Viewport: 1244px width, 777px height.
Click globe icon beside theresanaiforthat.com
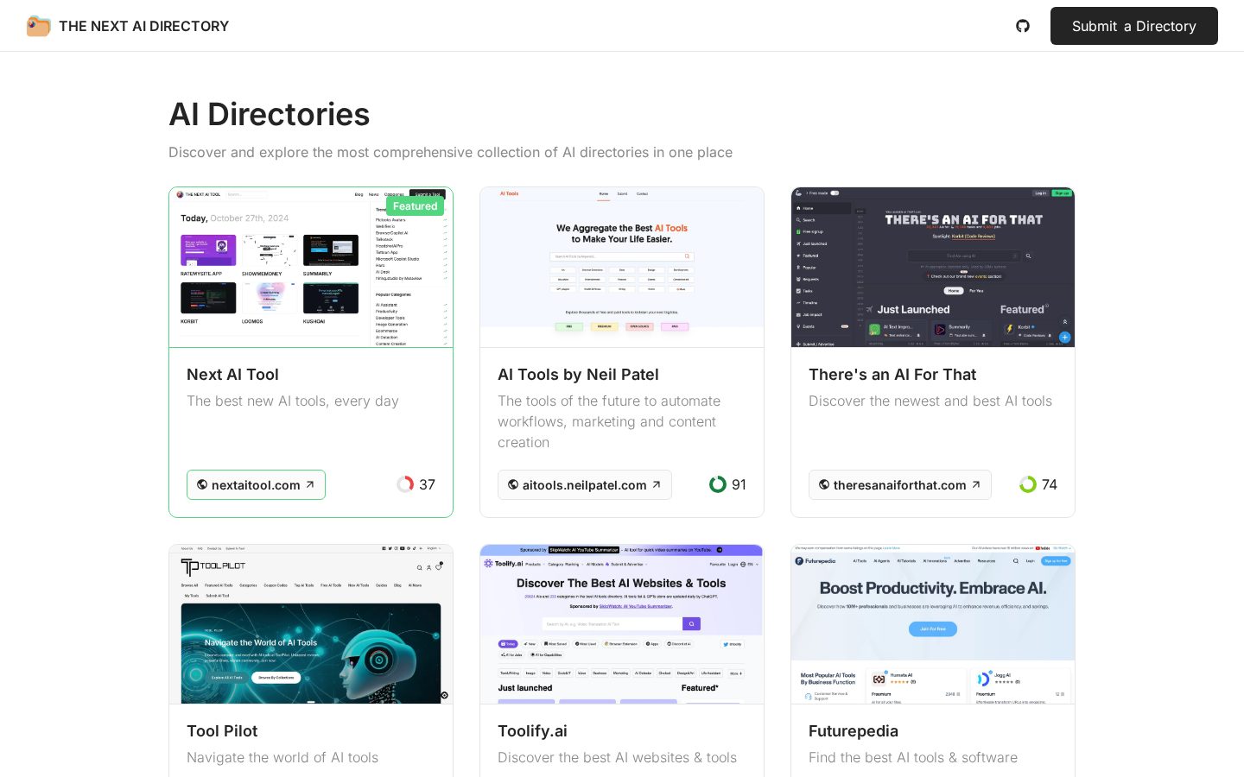824,485
